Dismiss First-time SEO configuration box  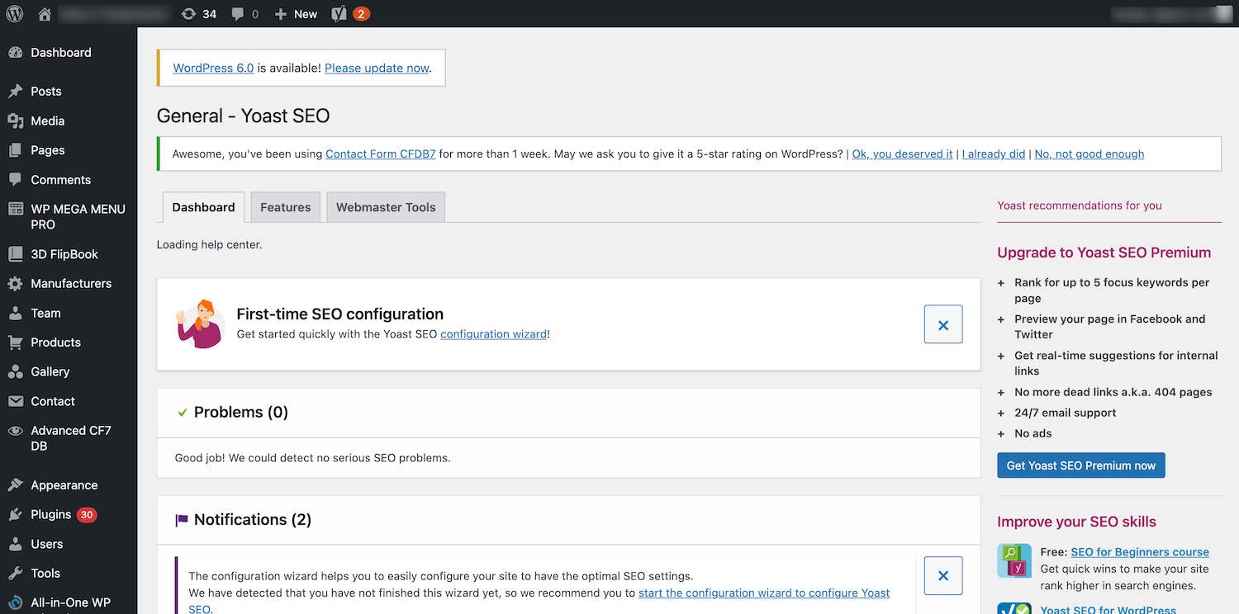click(x=943, y=324)
